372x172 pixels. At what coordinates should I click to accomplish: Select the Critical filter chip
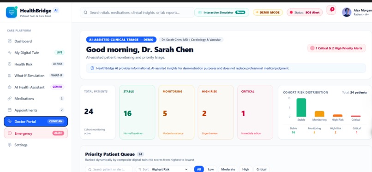point(261,169)
